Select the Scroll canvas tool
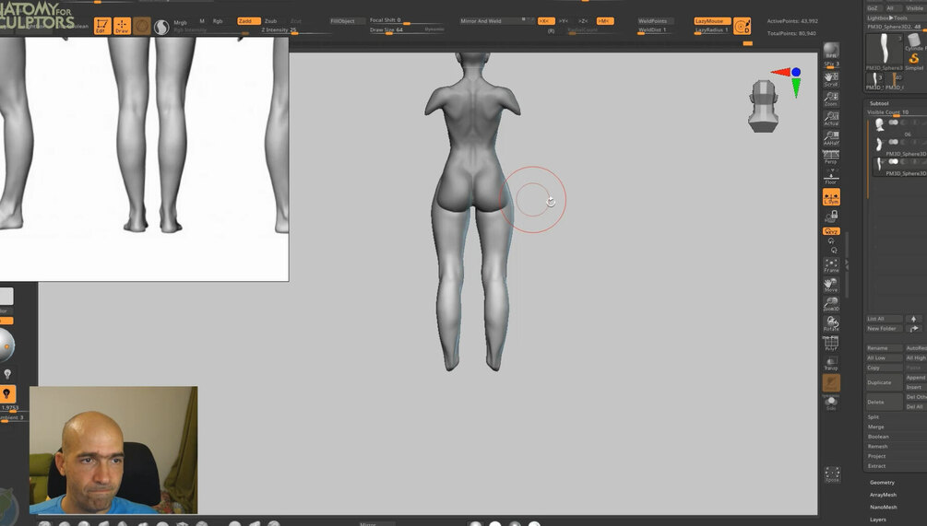Viewport: 927px width, 526px height. click(831, 79)
